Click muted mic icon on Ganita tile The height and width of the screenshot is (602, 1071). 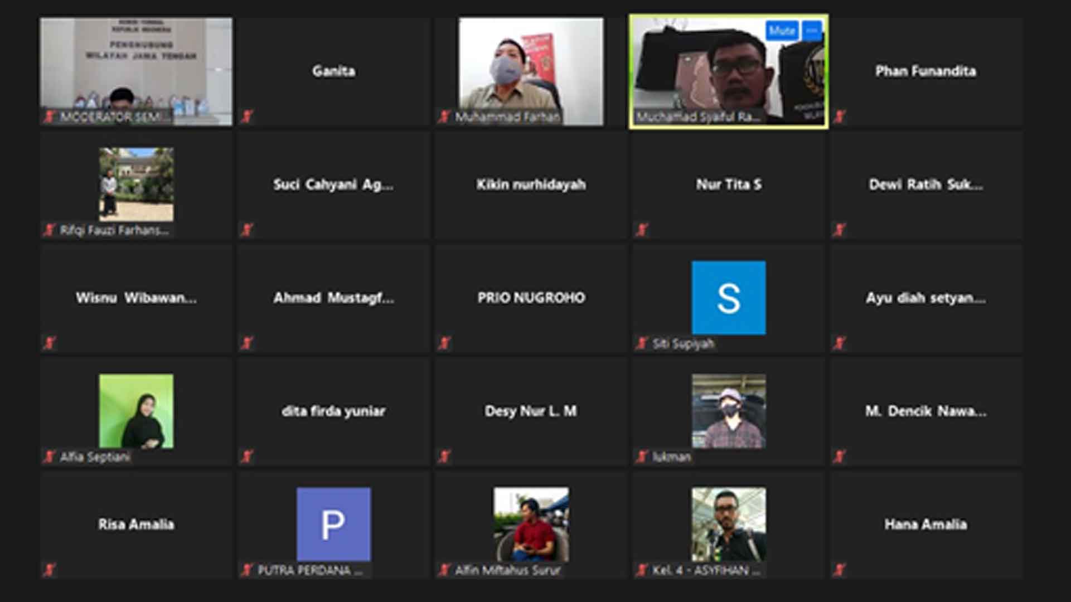(x=247, y=116)
